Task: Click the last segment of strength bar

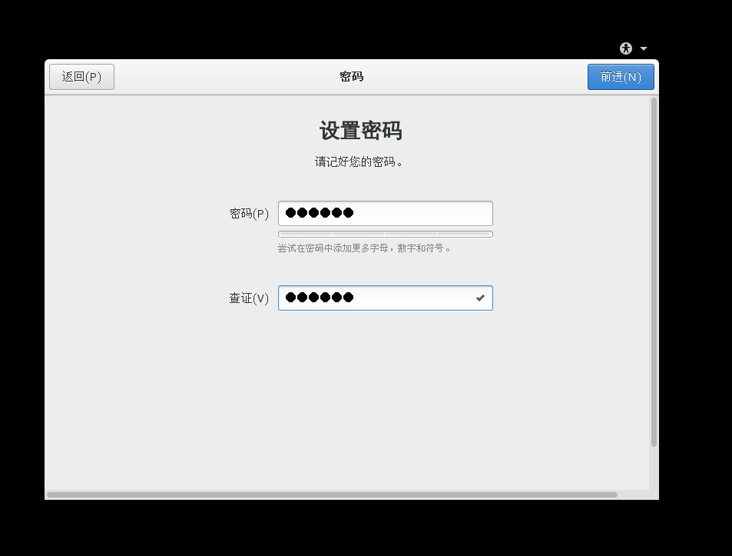Action: coord(464,234)
